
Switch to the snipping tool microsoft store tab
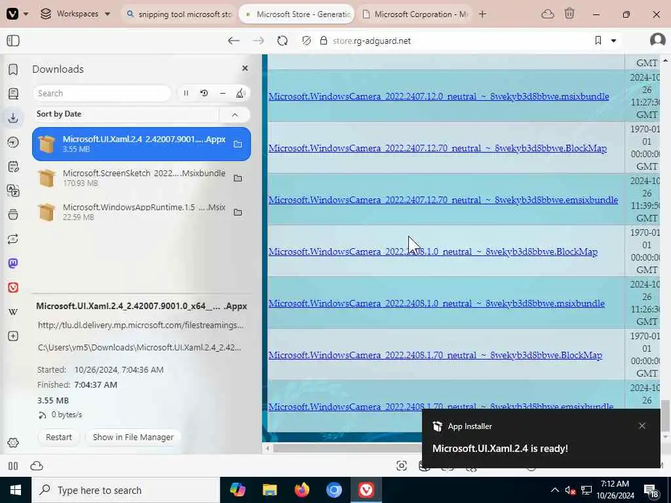[179, 14]
